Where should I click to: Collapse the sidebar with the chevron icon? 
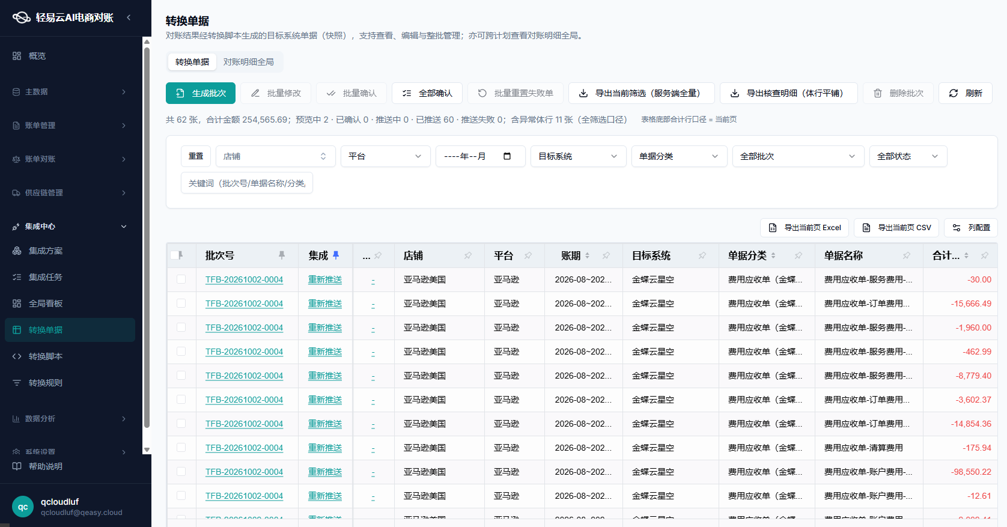[x=129, y=17]
